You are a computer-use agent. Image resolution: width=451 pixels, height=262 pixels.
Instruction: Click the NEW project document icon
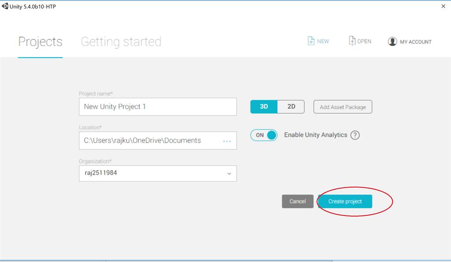311,41
